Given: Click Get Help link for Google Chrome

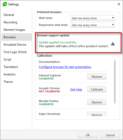Looking at the screenshot, I should [76, 89].
